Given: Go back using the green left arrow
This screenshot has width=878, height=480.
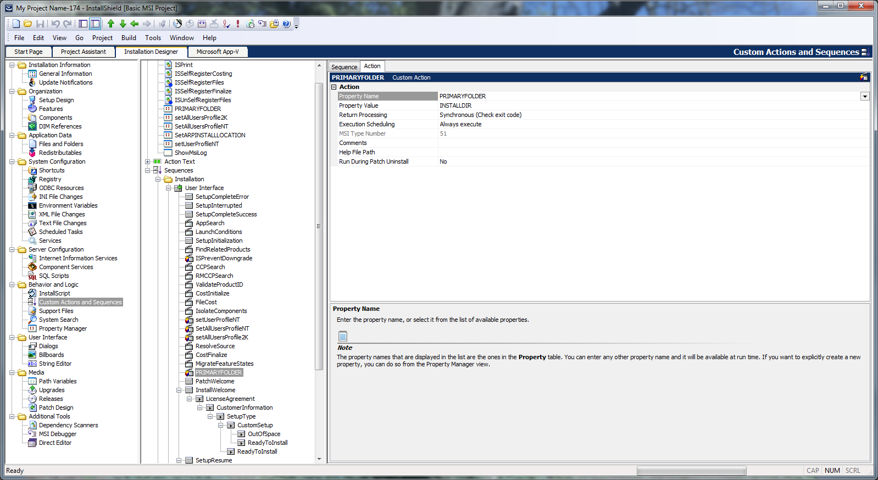Looking at the screenshot, I should click(135, 24).
